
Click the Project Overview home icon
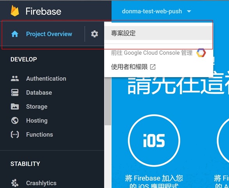15,34
